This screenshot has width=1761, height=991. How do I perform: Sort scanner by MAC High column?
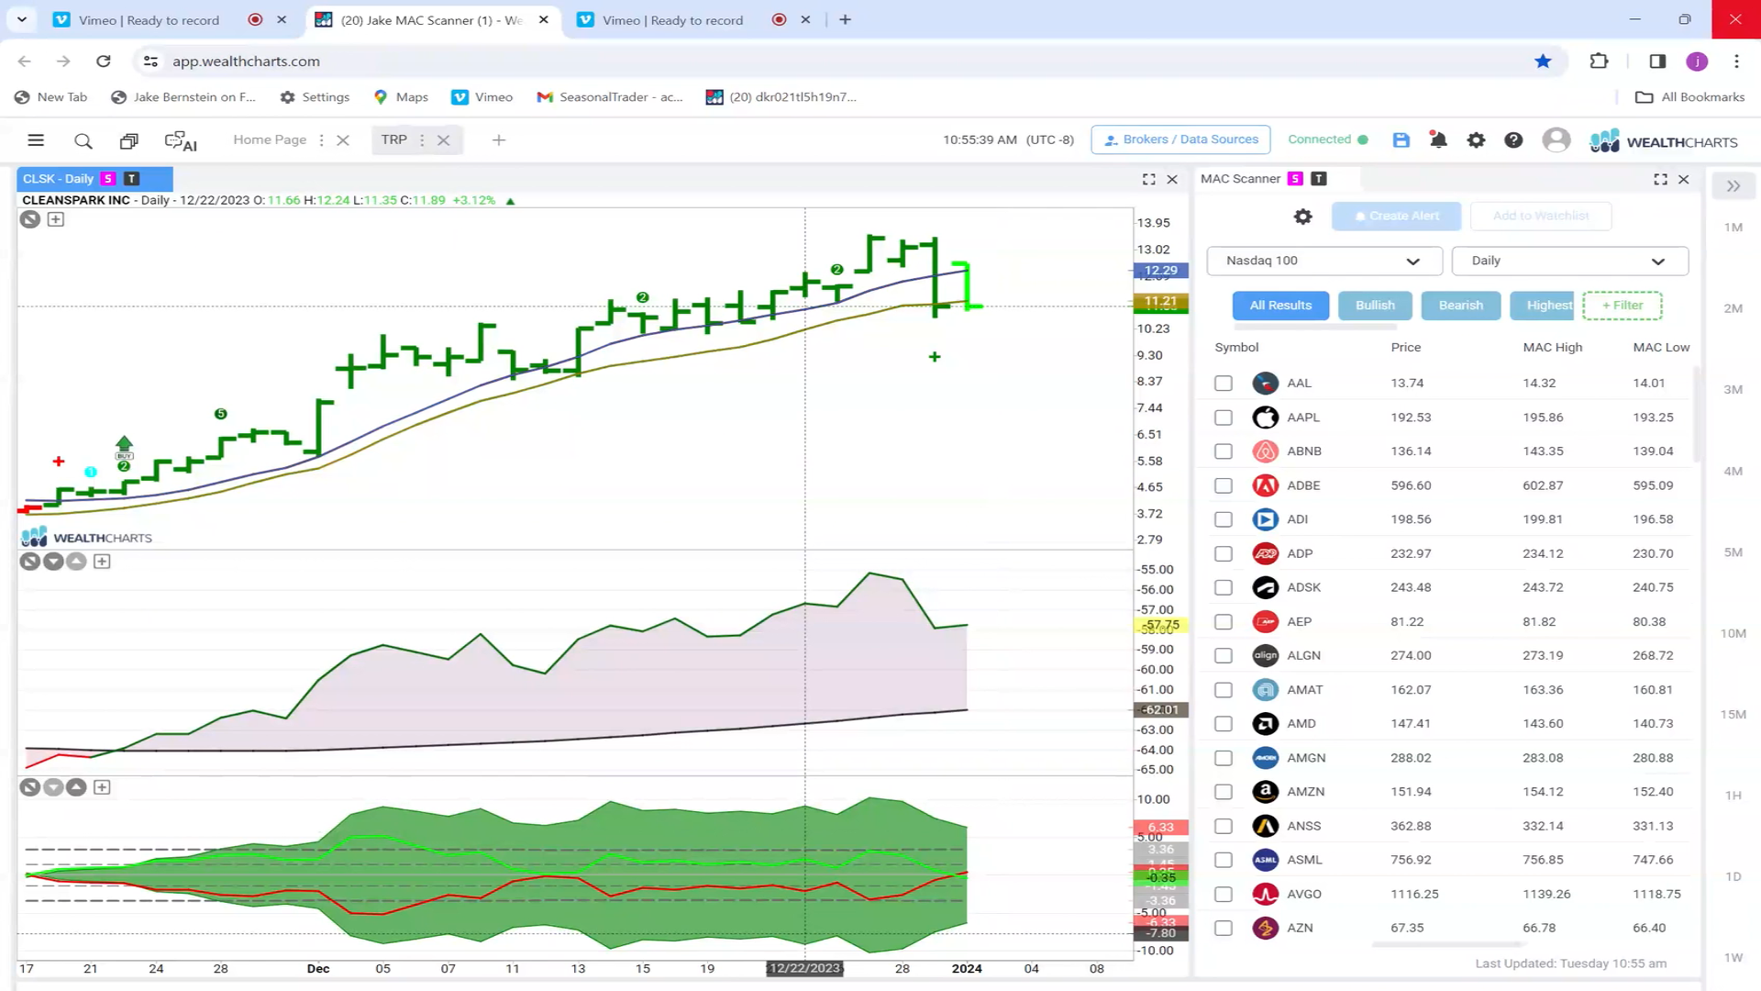[x=1552, y=348]
